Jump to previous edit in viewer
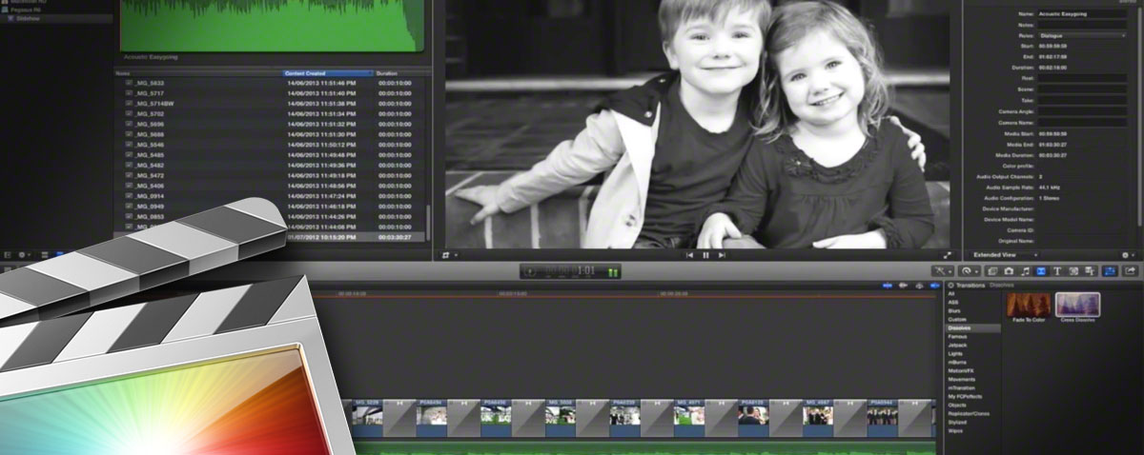Screen dimensions: 1144x455 point(689,255)
